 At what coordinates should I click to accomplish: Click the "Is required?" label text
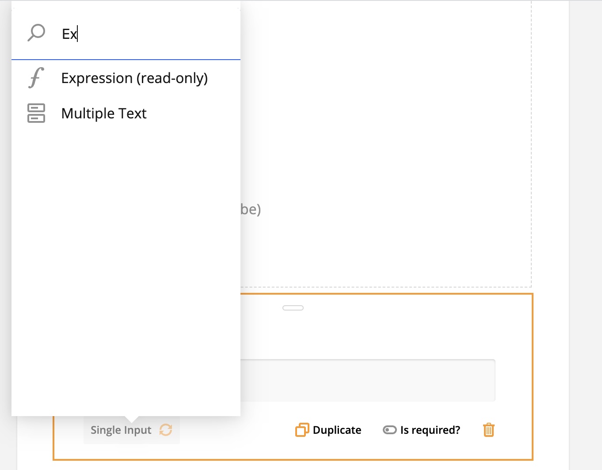coord(430,430)
